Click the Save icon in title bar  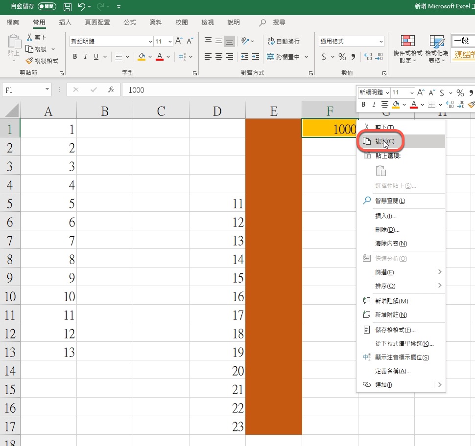coord(68,7)
